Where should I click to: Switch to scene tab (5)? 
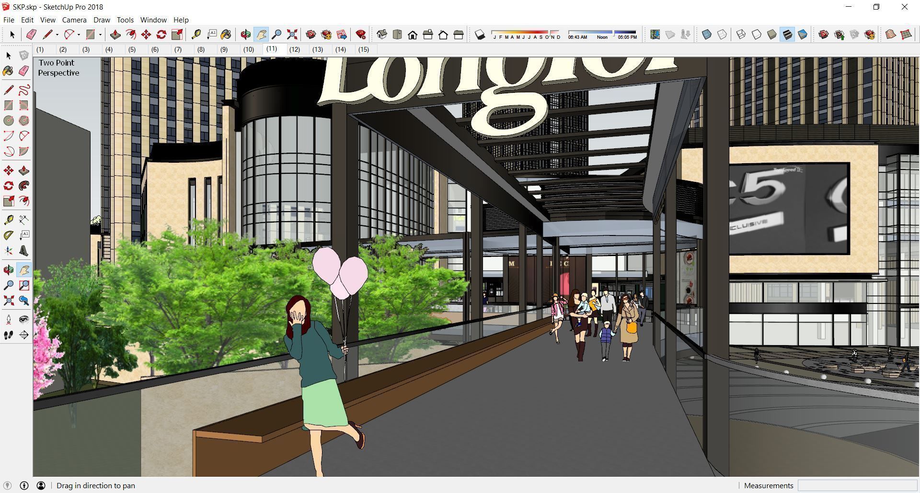[132, 49]
